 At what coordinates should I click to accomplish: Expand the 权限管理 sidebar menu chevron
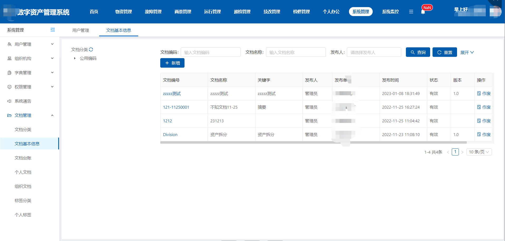52,87
